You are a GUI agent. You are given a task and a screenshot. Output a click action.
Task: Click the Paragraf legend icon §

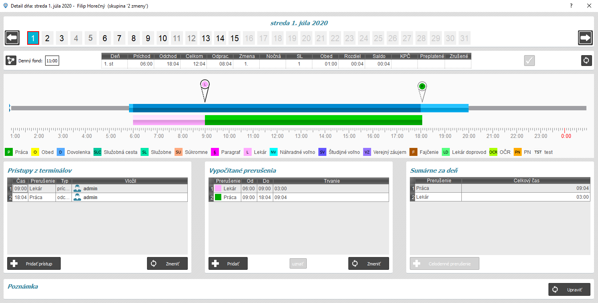(x=216, y=152)
